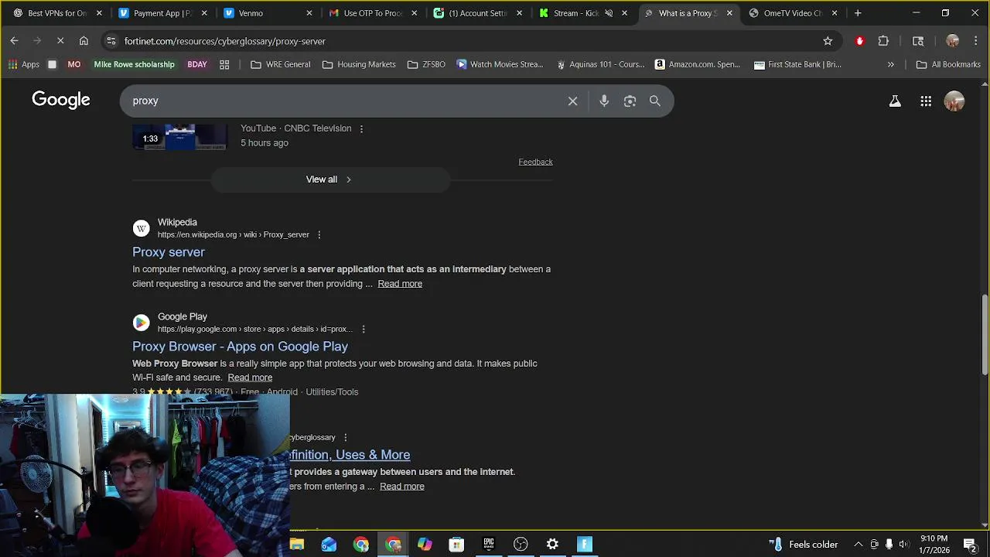
Task: Open Chrome profile avatar menu
Action: pyautogui.click(x=952, y=41)
